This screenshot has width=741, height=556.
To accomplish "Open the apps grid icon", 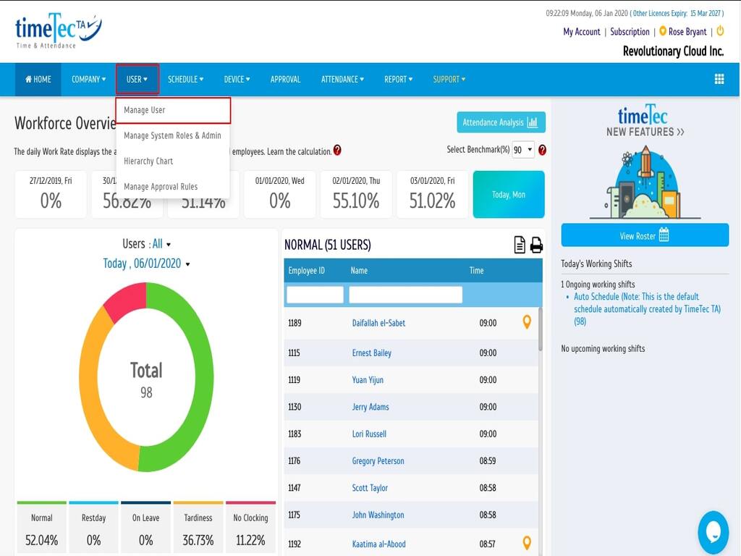I will 719,80.
